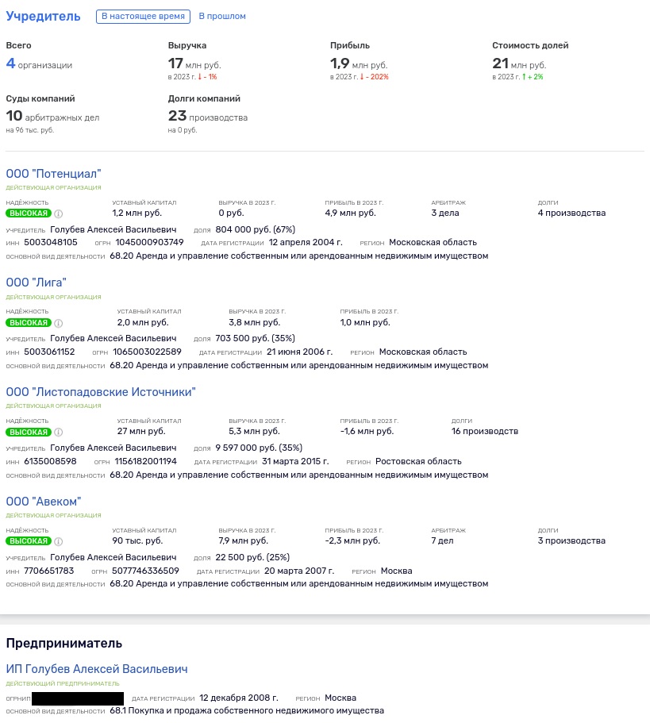Click share '9 597 000 руб. (35%)'
Image resolution: width=650 pixels, height=723 pixels.
pos(259,448)
